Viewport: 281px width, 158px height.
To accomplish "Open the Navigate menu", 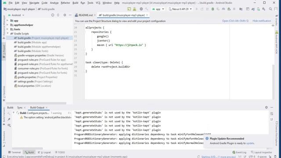I will pos(34,3).
